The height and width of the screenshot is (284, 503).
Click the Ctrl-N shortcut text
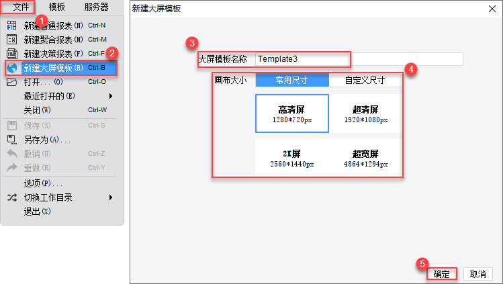[x=97, y=25]
